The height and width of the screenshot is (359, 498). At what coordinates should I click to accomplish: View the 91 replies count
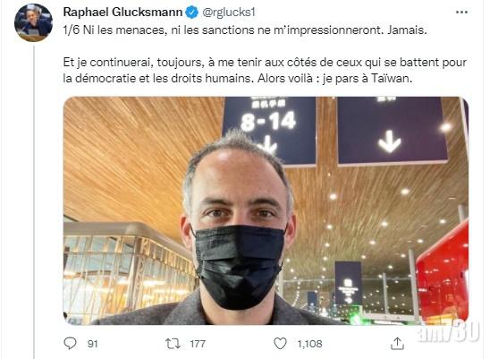92,344
